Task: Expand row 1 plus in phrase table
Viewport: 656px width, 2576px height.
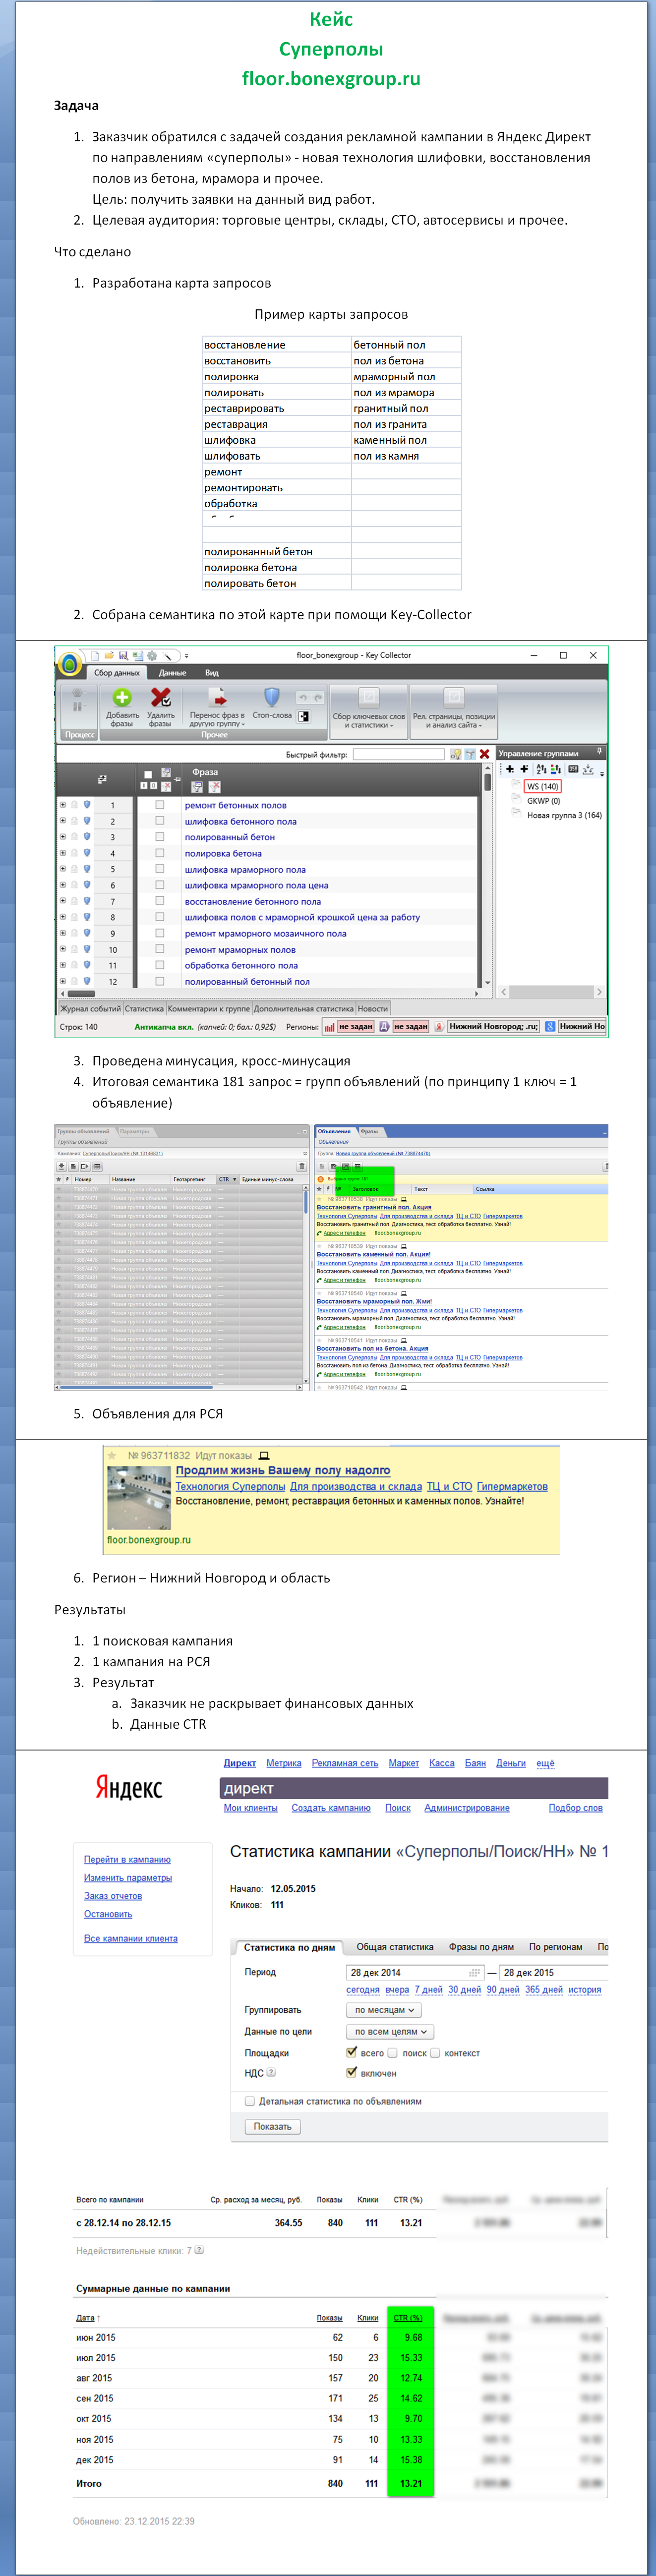Action: pos(63,804)
